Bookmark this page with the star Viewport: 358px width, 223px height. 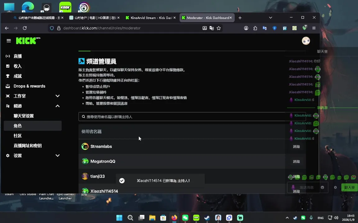(219, 28)
